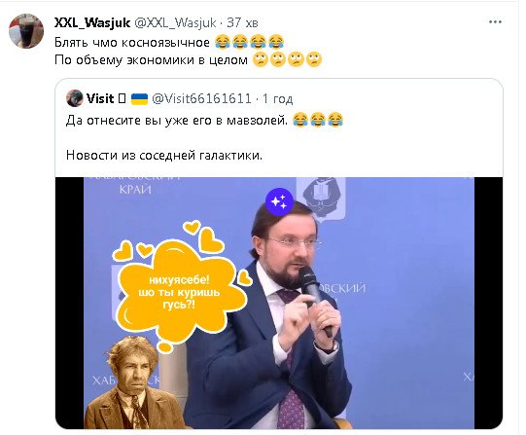Click the laughing emojis in main tweet
The image size is (526, 435).
click(x=249, y=42)
